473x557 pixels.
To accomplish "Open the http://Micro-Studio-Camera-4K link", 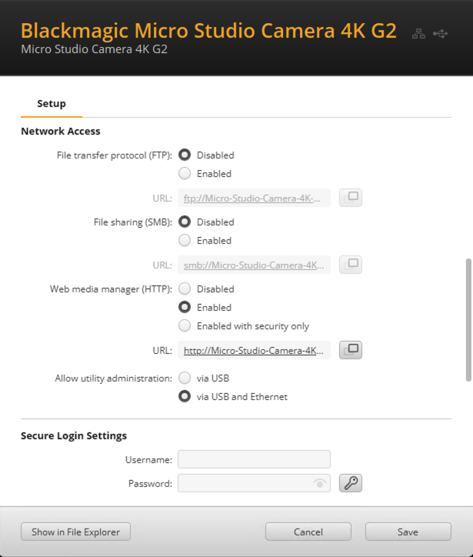I will click(x=254, y=351).
